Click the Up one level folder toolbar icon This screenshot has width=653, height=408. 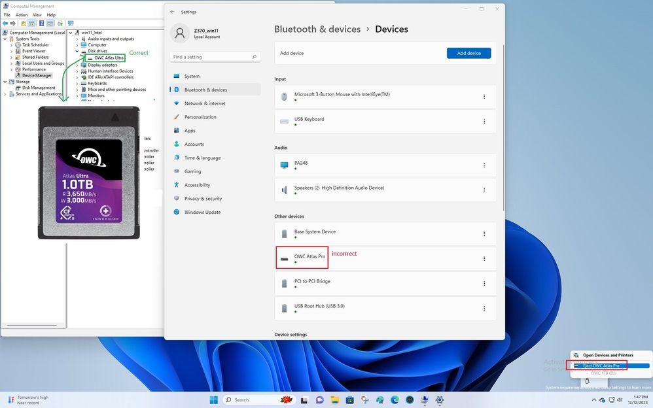coord(24,24)
